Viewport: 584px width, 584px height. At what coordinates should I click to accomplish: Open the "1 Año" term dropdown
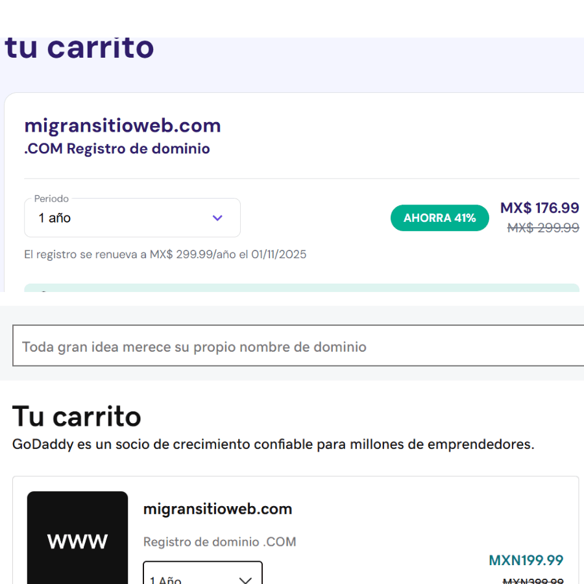(202, 573)
